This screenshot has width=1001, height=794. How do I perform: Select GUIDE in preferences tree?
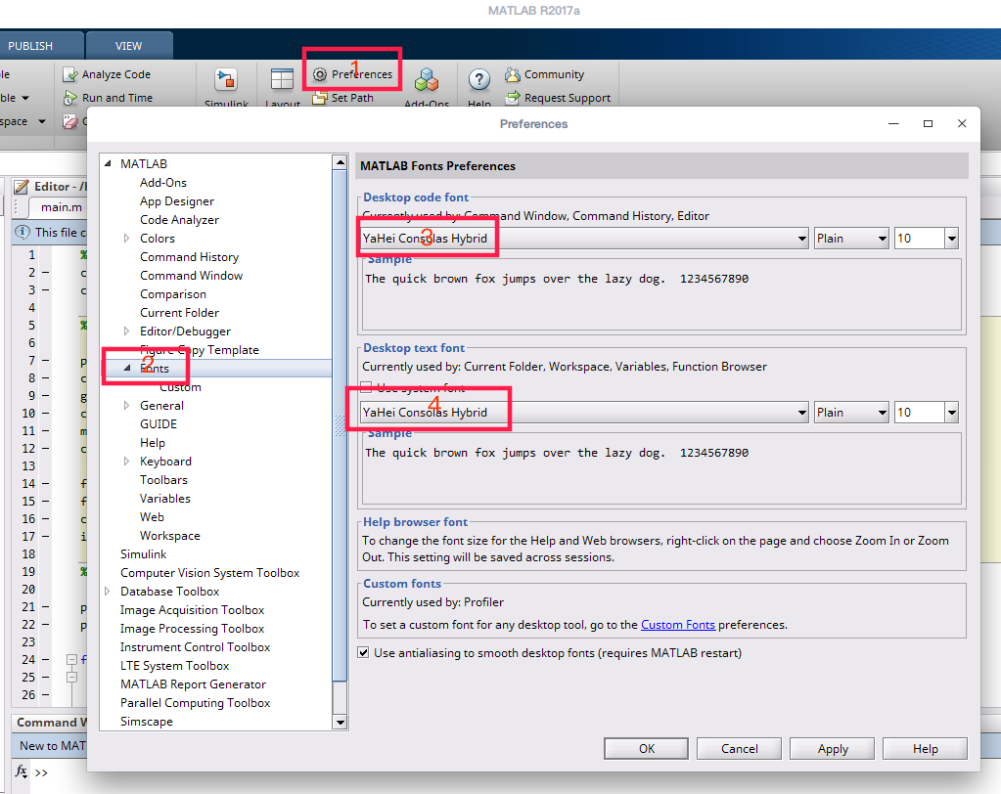click(159, 424)
